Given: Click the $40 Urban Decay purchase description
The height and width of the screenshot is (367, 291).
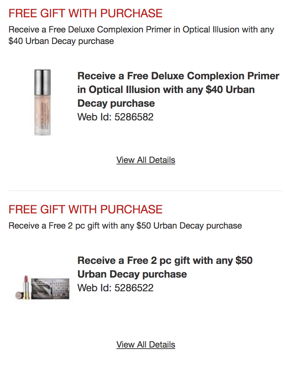Looking at the screenshot, I should [x=141, y=35].
